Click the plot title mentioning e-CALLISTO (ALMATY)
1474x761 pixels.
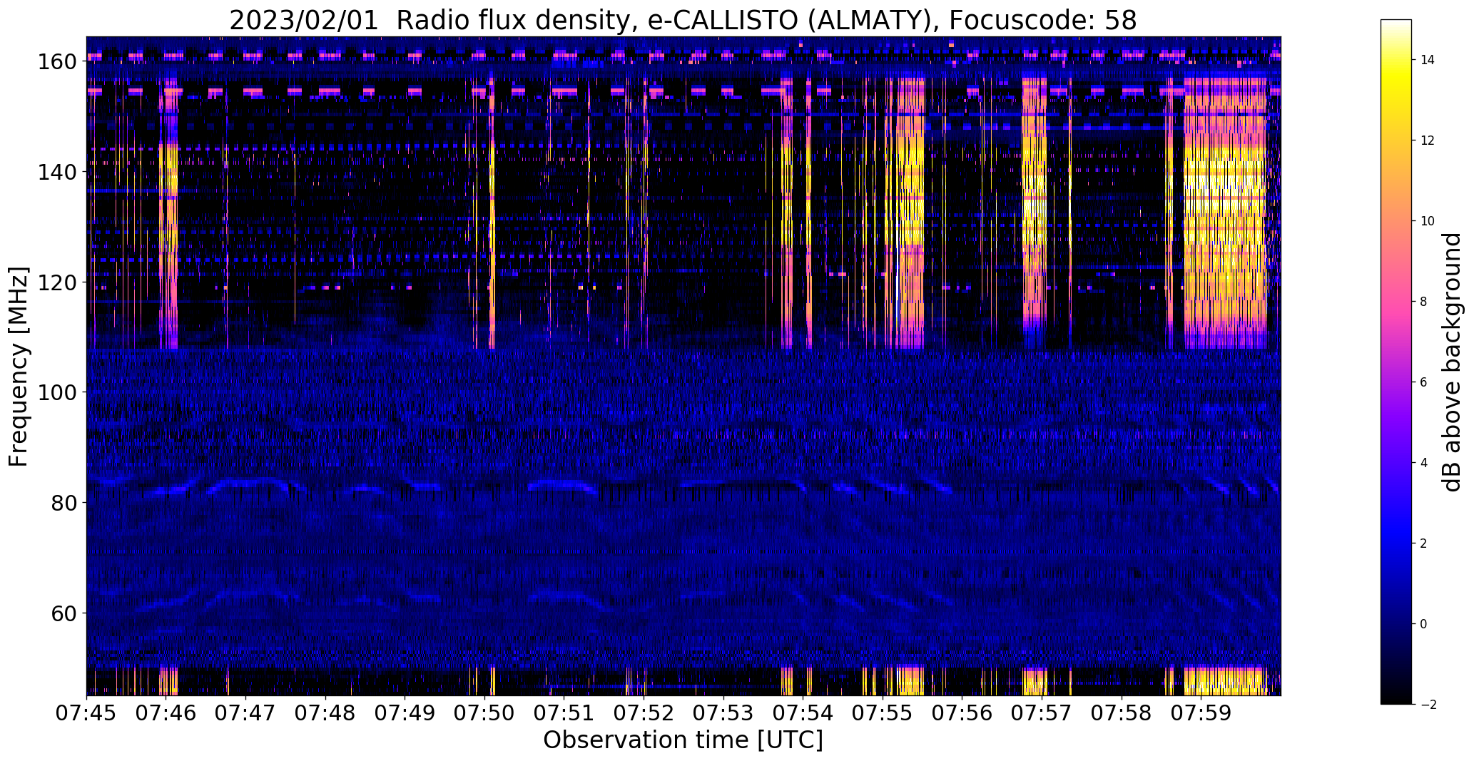point(683,20)
